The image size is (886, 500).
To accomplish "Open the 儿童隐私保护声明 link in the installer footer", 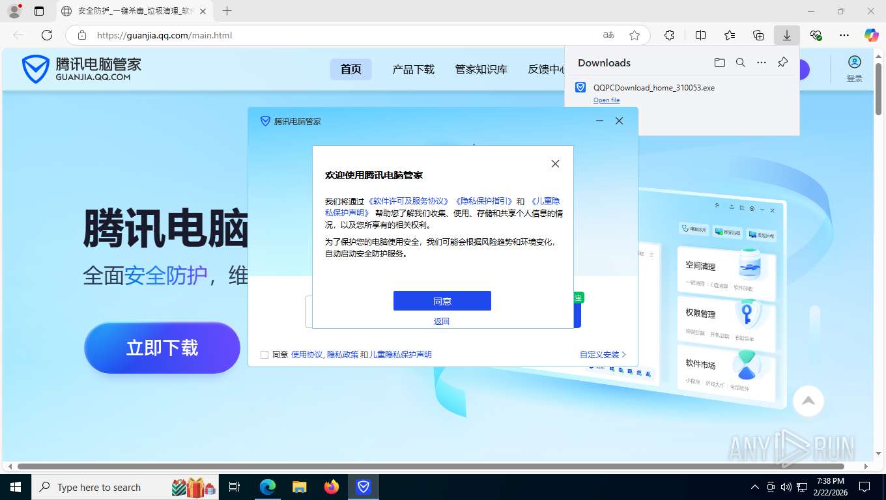I will pyautogui.click(x=401, y=355).
